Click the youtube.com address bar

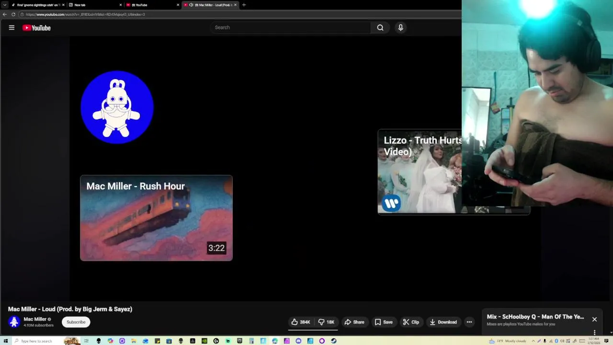[239, 14]
